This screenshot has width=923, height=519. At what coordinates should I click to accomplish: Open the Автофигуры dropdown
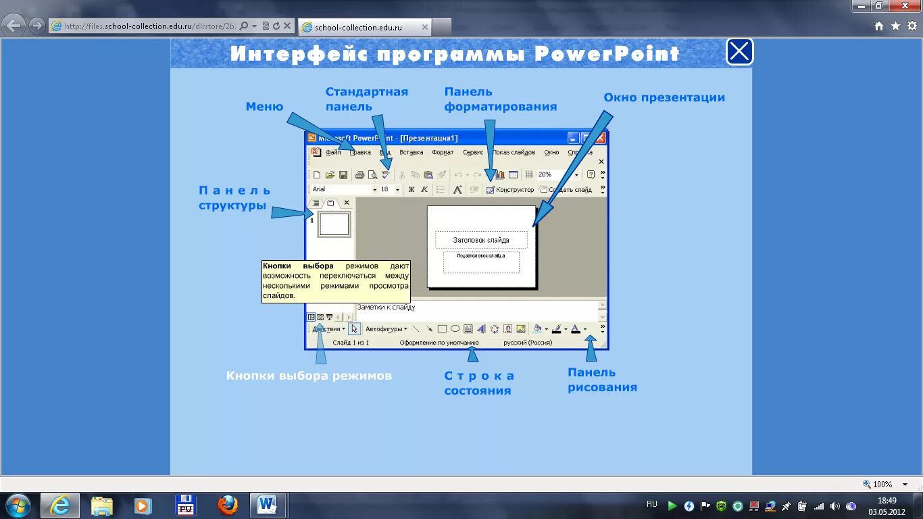[x=386, y=329]
